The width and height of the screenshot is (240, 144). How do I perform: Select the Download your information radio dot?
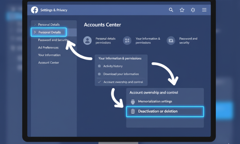pos(100,74)
